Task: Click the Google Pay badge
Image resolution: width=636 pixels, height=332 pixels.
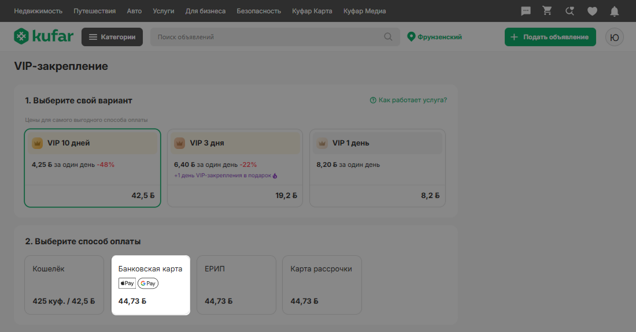Action: 148,283
